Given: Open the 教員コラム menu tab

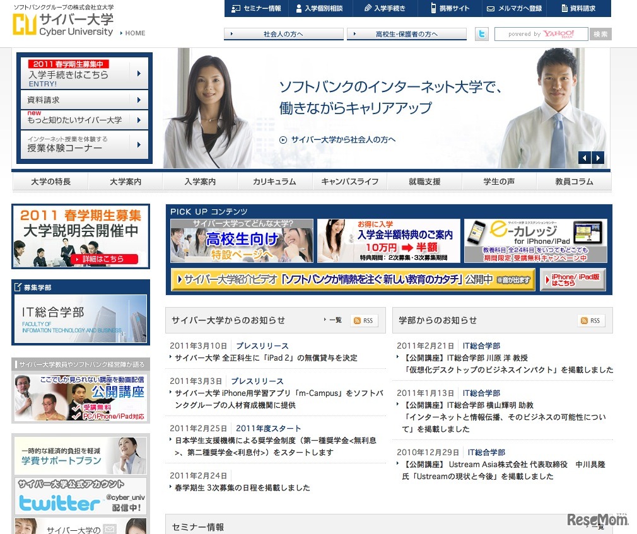Looking at the screenshot, I should coord(574,182).
